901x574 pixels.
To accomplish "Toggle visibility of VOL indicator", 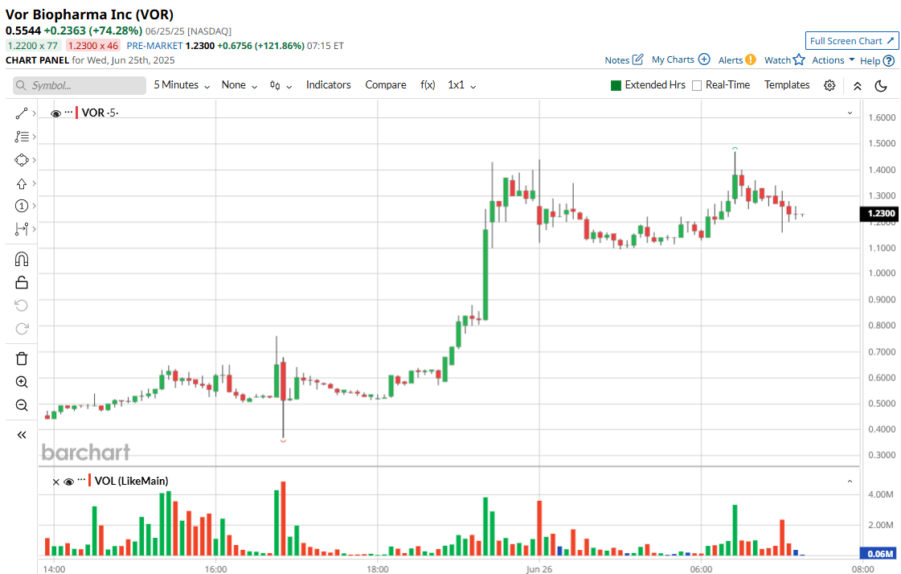I will click(x=69, y=482).
